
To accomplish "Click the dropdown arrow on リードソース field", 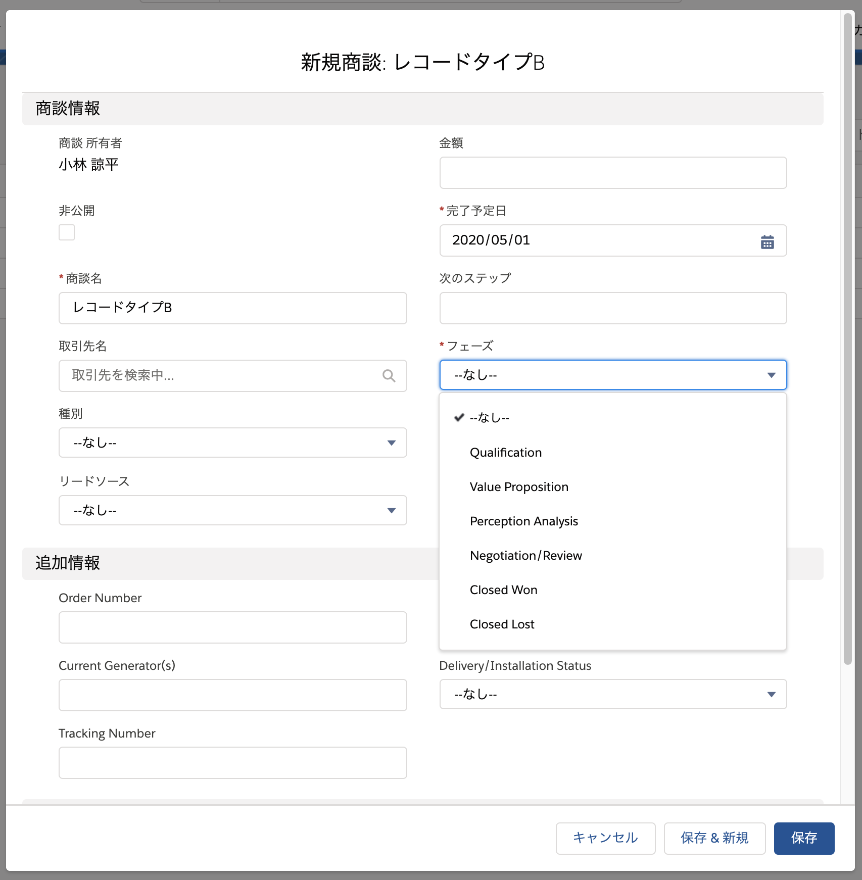I will coord(391,511).
